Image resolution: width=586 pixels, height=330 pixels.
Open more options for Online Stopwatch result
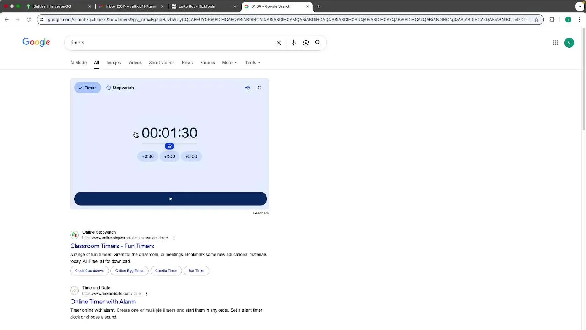point(174,238)
